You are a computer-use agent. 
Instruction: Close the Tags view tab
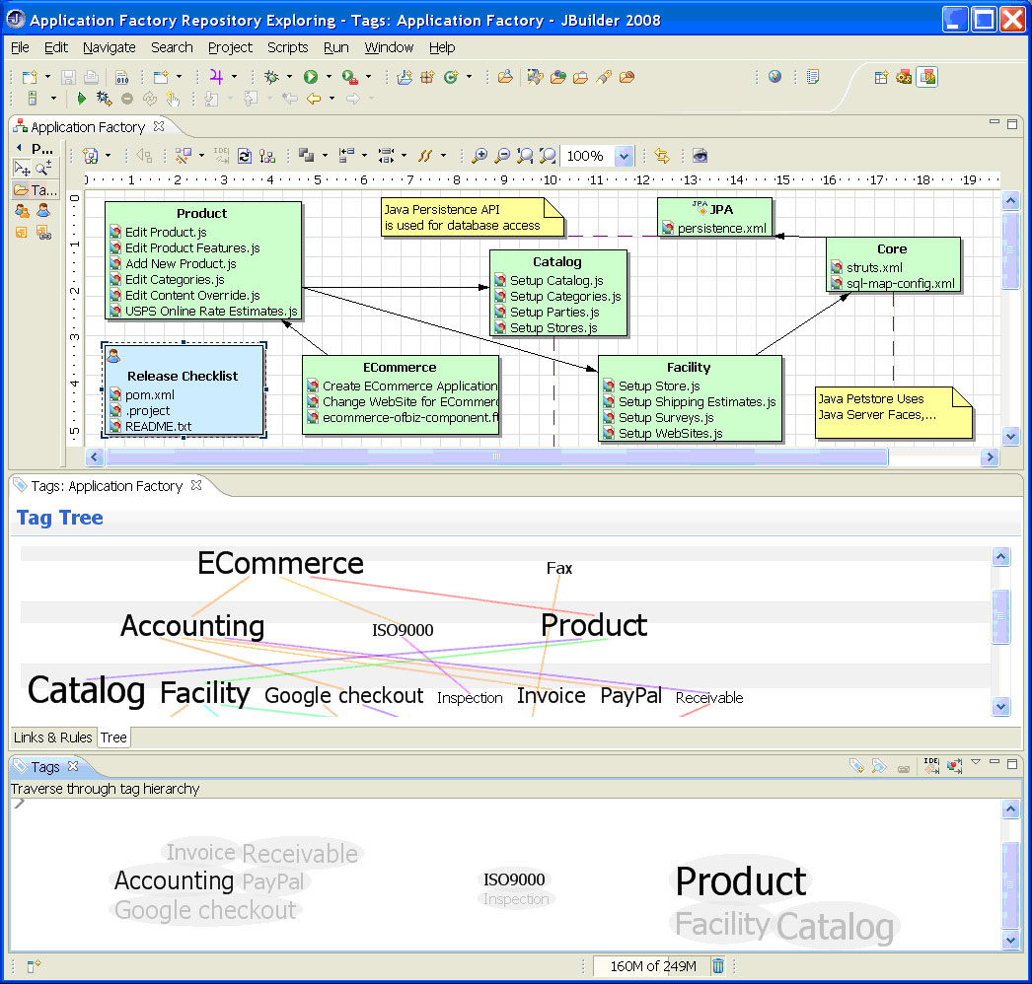pyautogui.click(x=73, y=766)
